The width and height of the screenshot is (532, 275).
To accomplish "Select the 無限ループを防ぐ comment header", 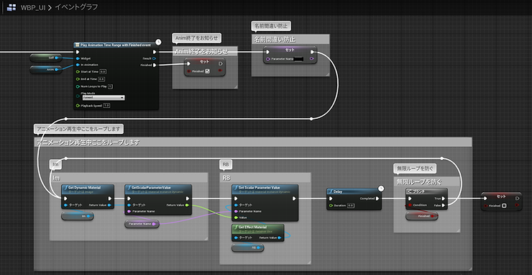I will tap(427, 181).
